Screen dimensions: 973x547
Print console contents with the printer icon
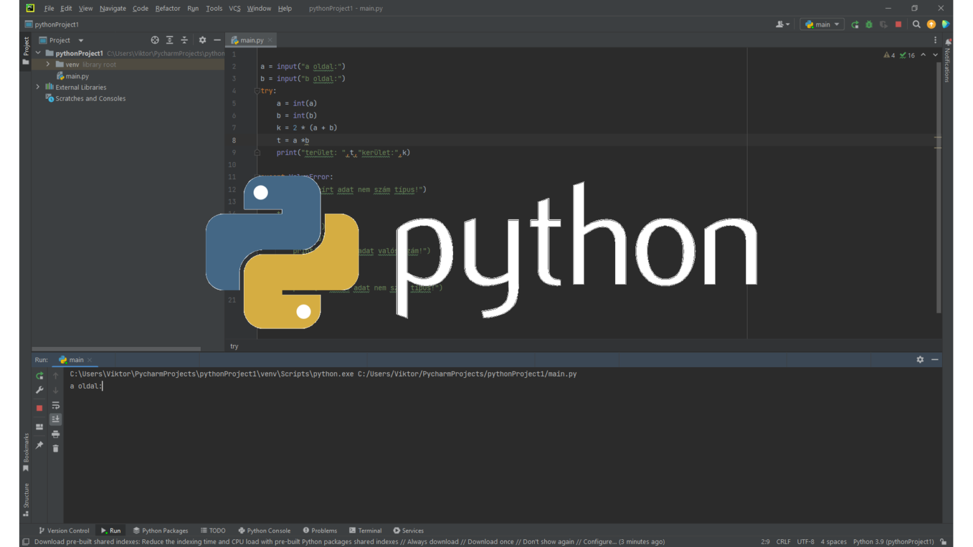coord(55,434)
